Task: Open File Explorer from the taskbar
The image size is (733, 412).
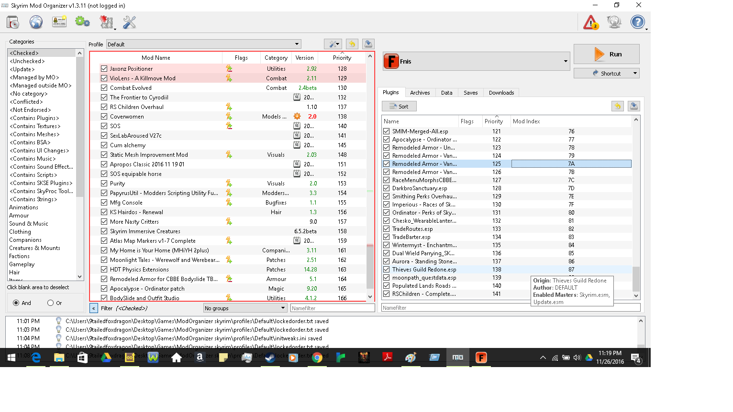Action: coord(59,358)
